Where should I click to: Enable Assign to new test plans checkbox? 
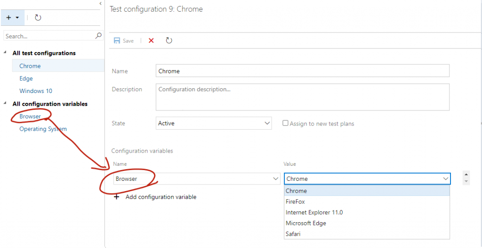point(285,123)
